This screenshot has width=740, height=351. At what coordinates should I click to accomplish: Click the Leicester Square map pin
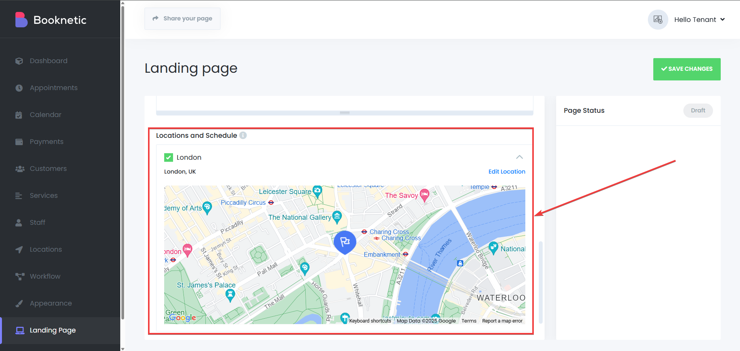pyautogui.click(x=317, y=191)
